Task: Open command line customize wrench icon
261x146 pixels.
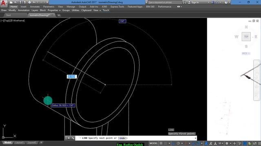Action: [x=73, y=138]
